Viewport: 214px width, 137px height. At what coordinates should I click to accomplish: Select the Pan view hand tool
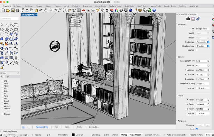pos(46,10)
